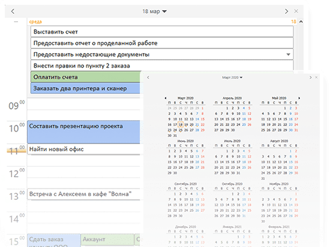The width and height of the screenshot is (330, 247).
Task: Collapse day with the dash icon
Action: point(16,22)
